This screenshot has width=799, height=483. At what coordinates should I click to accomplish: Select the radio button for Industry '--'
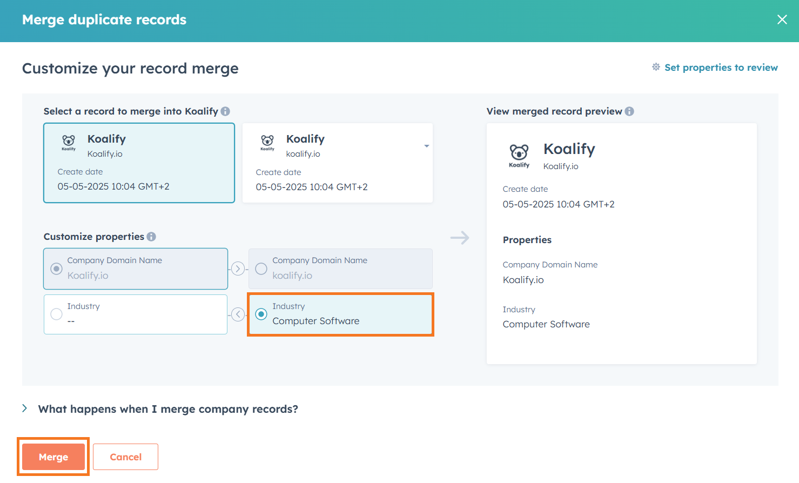56,314
